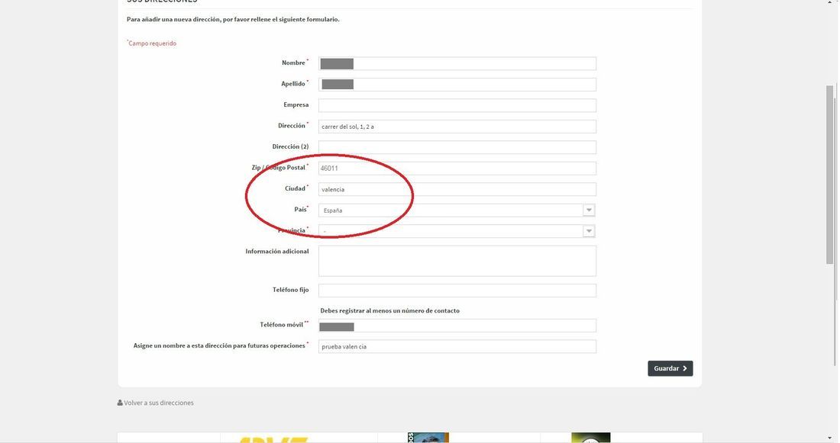The width and height of the screenshot is (840, 443).
Task: Click the País dropdown arrow button
Action: [589, 210]
